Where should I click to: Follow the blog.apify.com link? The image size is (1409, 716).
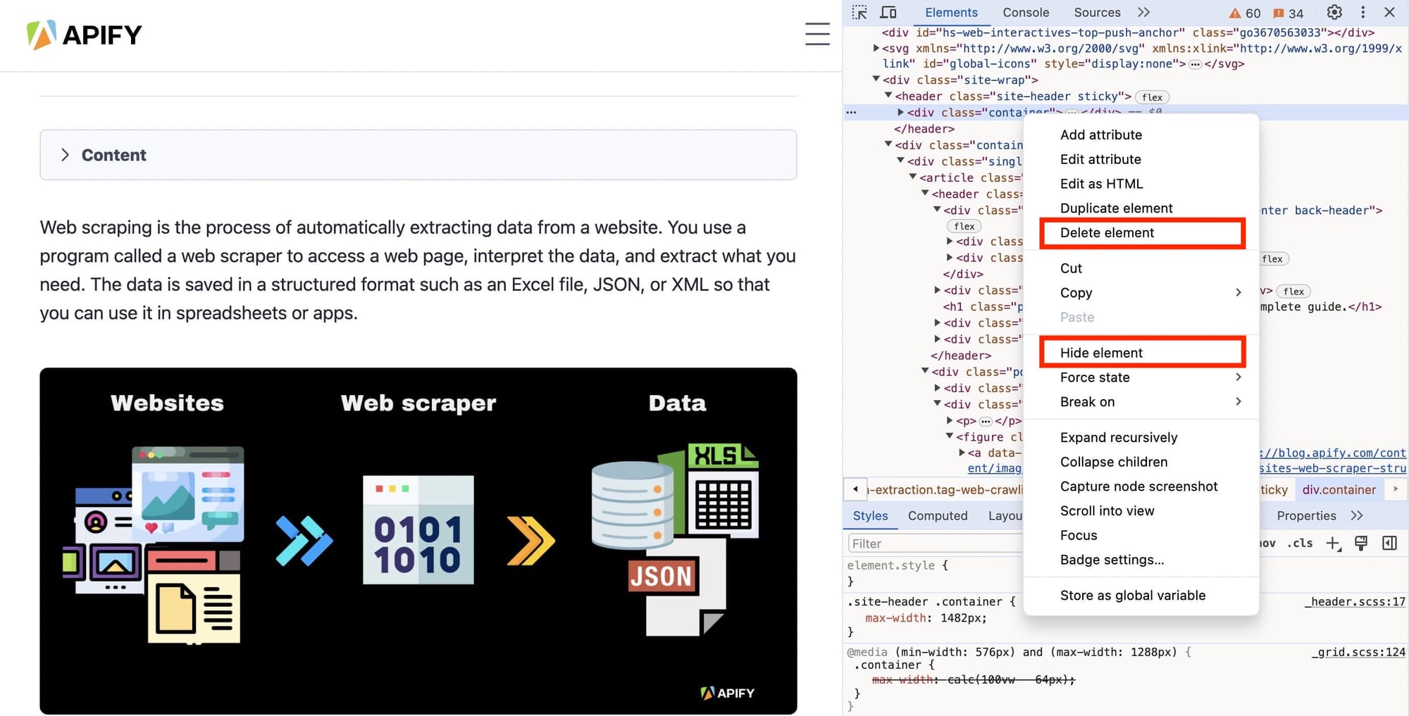point(1332,453)
